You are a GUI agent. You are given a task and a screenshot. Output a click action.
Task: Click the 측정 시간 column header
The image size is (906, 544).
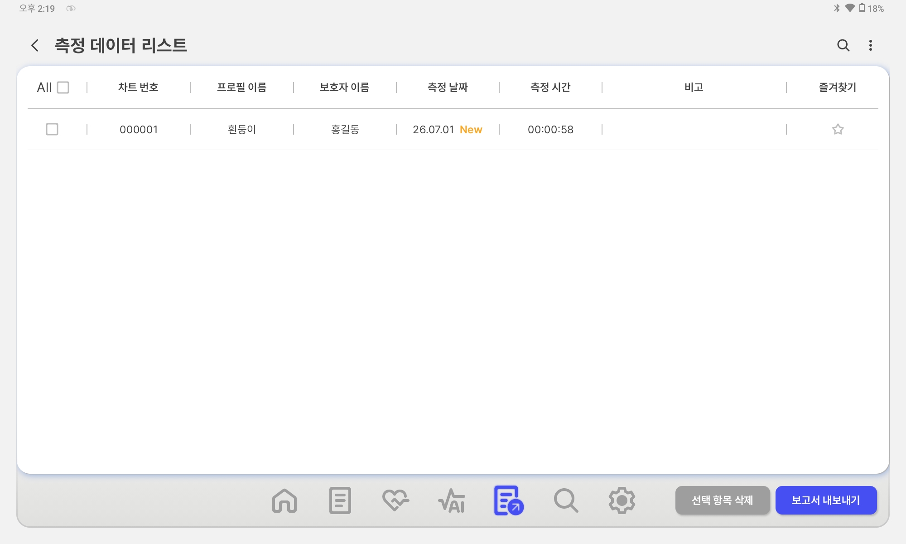click(550, 87)
